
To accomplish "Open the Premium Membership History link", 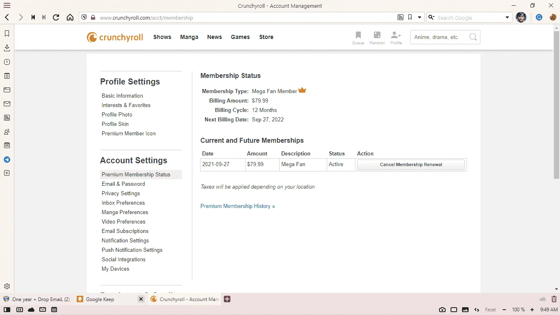I will coord(237,206).
